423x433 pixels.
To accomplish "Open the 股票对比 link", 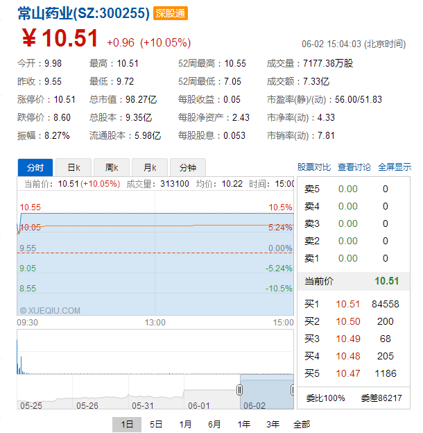I will coord(314,167).
